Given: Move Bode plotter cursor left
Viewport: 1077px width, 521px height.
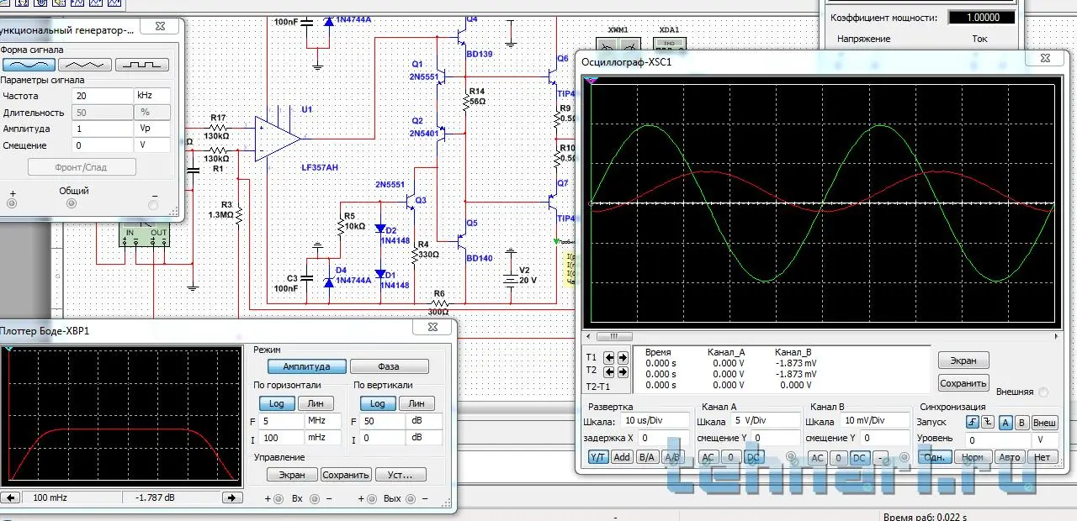Looking at the screenshot, I should coord(11,497).
